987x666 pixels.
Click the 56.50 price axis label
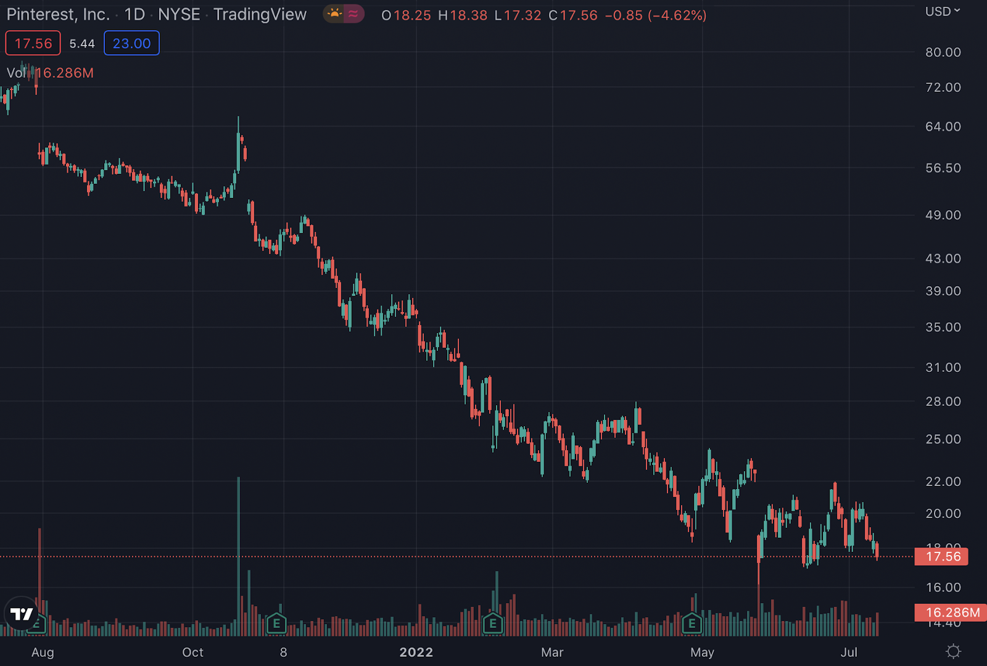[x=943, y=168]
